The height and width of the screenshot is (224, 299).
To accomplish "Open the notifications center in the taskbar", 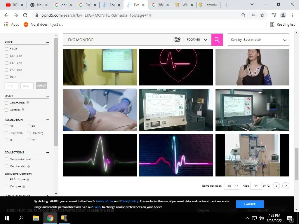I will coord(290,218).
